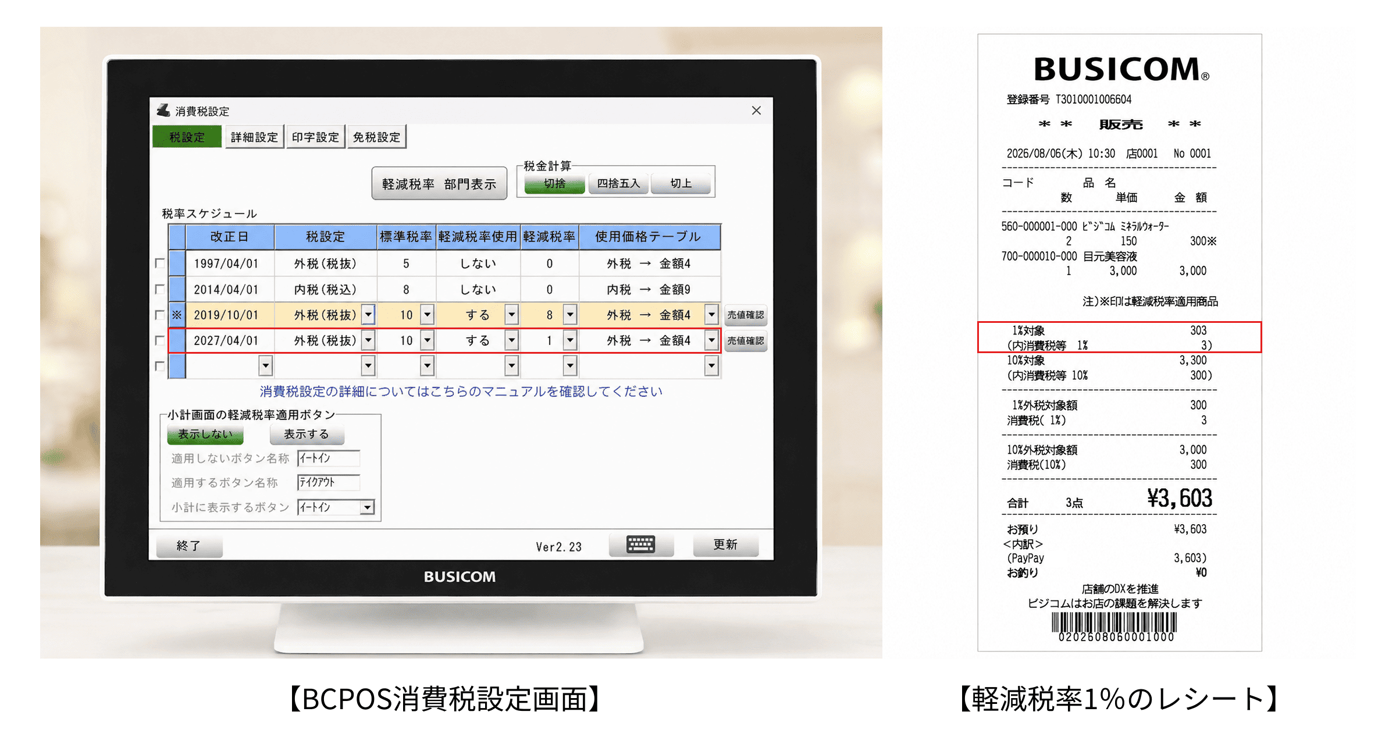The width and height of the screenshot is (1396, 733).
Task: Select 切上 tax rounding option
Action: tap(681, 184)
